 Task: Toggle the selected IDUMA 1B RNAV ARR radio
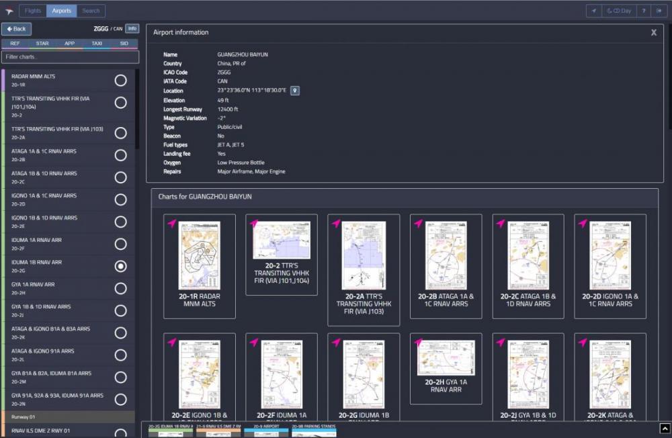(x=120, y=266)
